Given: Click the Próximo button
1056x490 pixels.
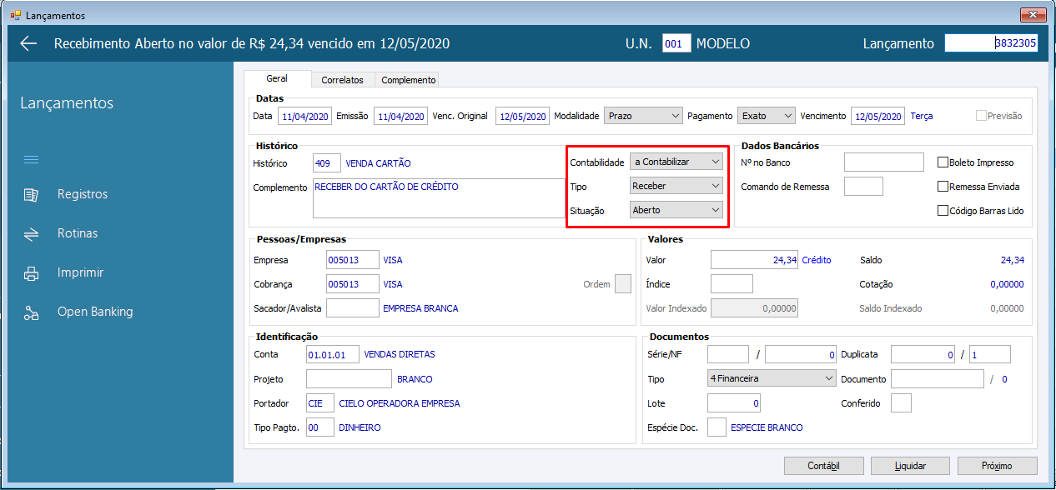Looking at the screenshot, I should tap(998, 466).
